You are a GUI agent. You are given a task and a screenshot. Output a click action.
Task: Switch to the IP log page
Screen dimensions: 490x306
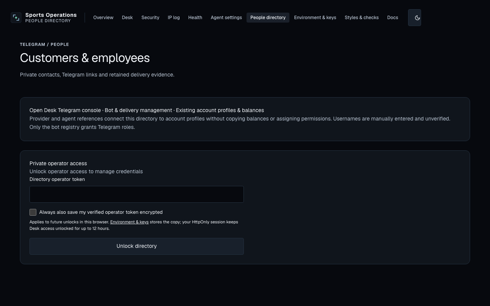click(x=174, y=18)
